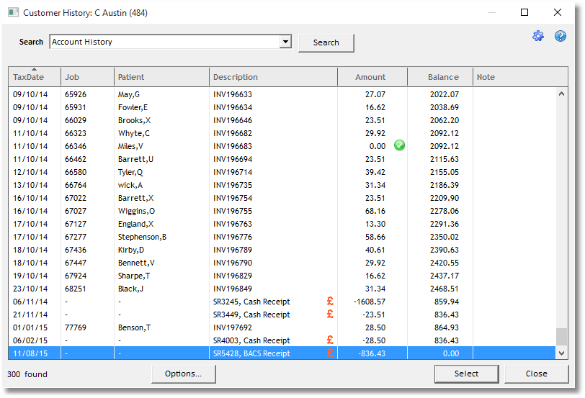Select the Wiggins,O patient cell
This screenshot has width=585, height=398.
[x=136, y=211]
